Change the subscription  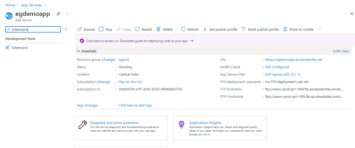tap(103, 82)
